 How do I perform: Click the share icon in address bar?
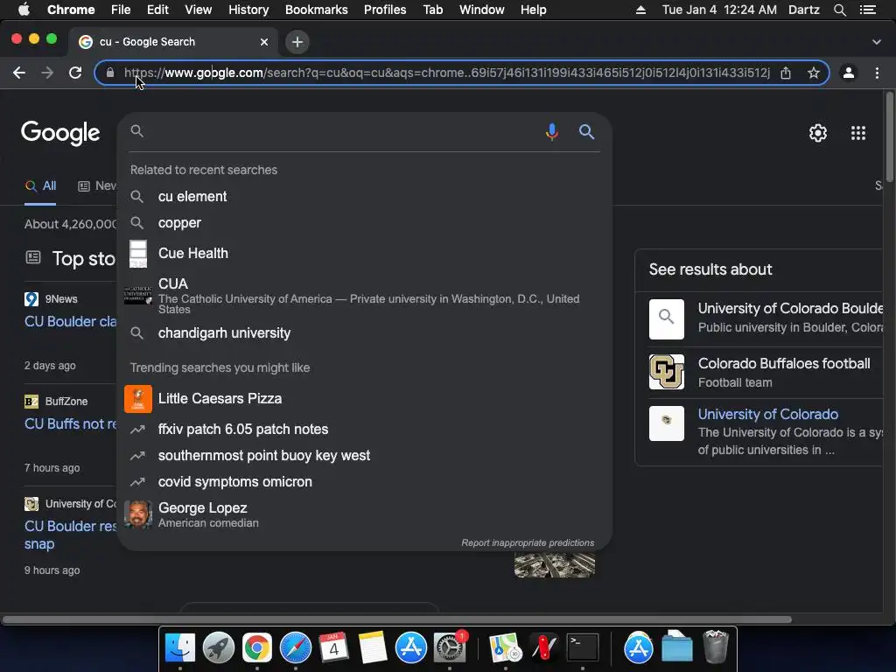(786, 73)
